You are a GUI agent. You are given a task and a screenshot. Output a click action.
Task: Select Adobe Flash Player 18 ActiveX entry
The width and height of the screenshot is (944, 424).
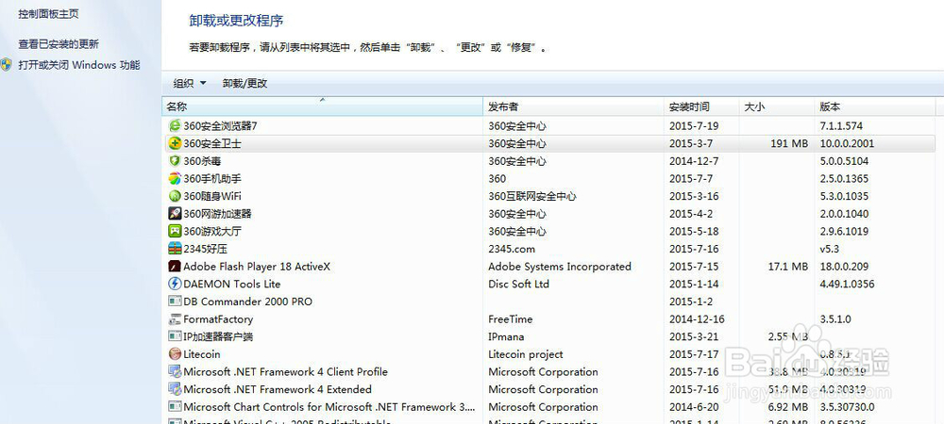[257, 266]
